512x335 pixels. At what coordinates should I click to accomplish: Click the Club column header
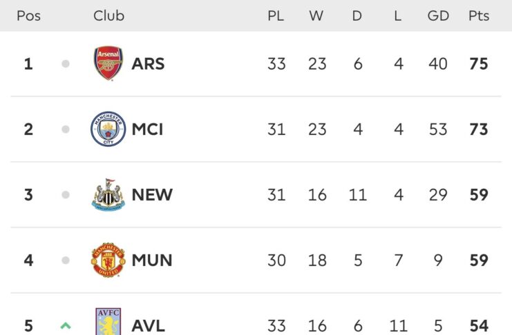(x=108, y=16)
